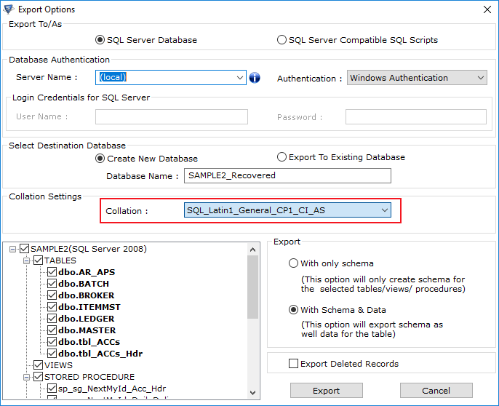Collapse the STORED PROCEDURE tree node

27,377
